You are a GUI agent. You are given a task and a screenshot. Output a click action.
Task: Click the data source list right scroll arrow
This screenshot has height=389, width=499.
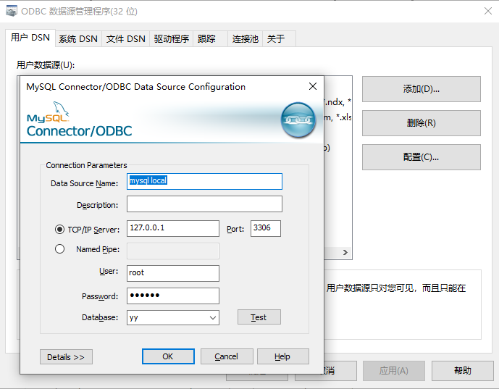click(345, 252)
